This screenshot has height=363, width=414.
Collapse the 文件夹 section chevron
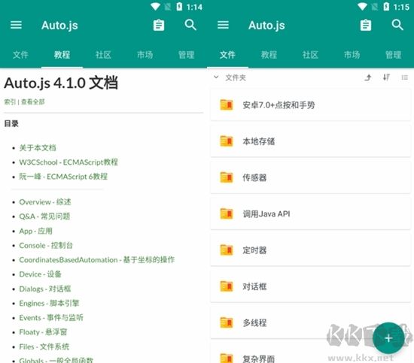coord(216,77)
